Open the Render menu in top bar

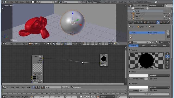tap(22, 2)
